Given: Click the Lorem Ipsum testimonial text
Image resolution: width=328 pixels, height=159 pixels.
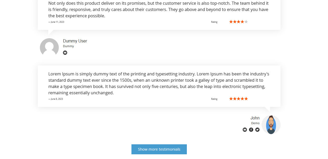Looking at the screenshot, I should click(158, 83).
